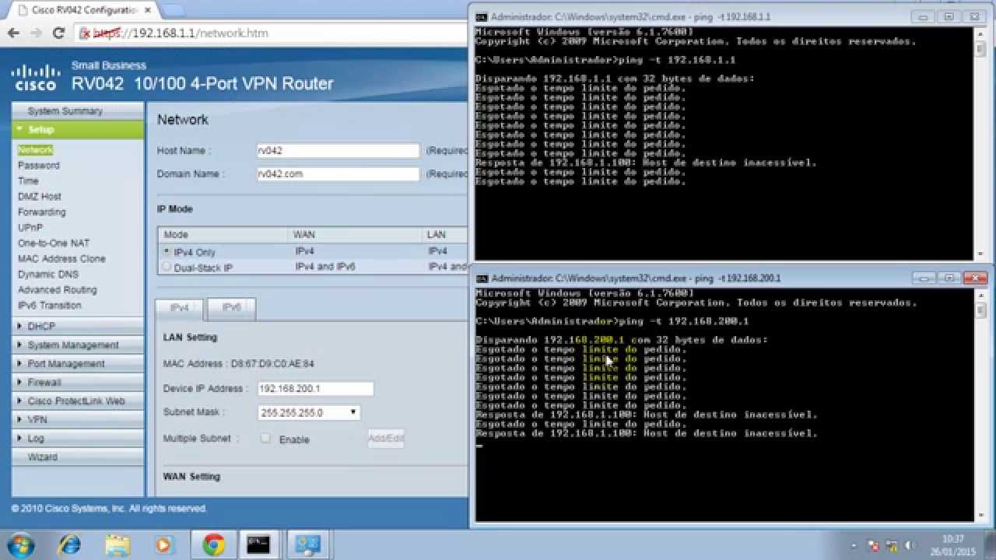Click scrollbar of ping 192.168.200.1 window
The height and width of the screenshot is (560, 996).
980,404
